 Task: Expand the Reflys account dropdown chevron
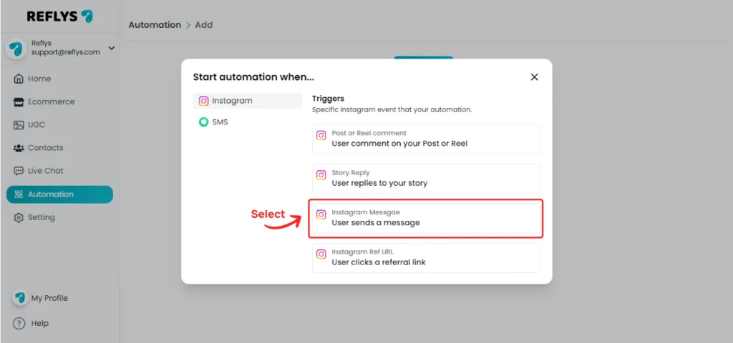click(x=111, y=48)
